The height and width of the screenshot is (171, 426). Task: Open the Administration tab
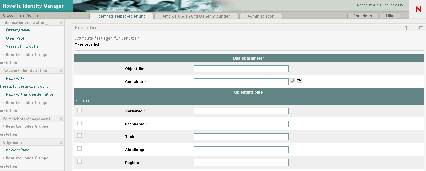261,16
